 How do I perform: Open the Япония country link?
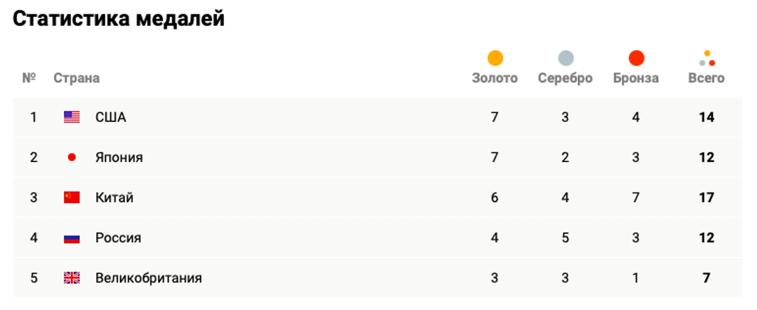pyautogui.click(x=119, y=158)
